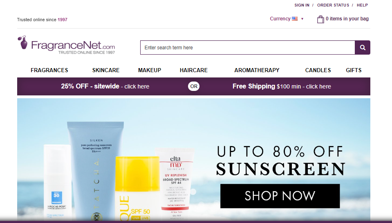The height and width of the screenshot is (223, 392).
Task: Focus the Enter search term field
Action: [247, 47]
